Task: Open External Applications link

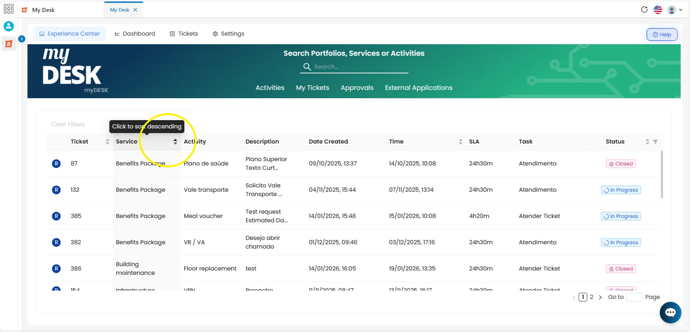Action: pos(418,88)
